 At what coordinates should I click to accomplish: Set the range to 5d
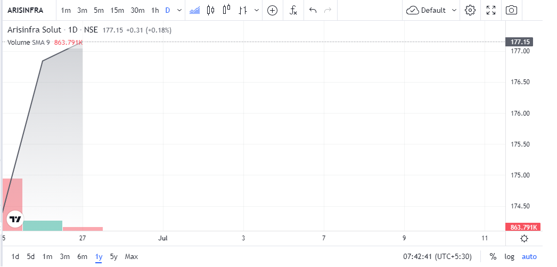[x=31, y=256]
